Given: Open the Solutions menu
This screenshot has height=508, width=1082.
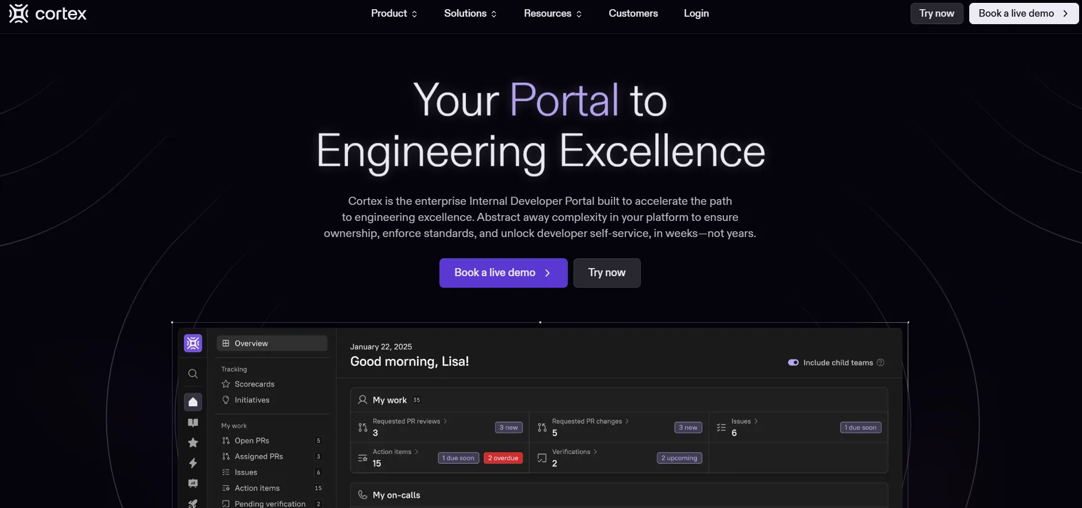Looking at the screenshot, I should [470, 13].
